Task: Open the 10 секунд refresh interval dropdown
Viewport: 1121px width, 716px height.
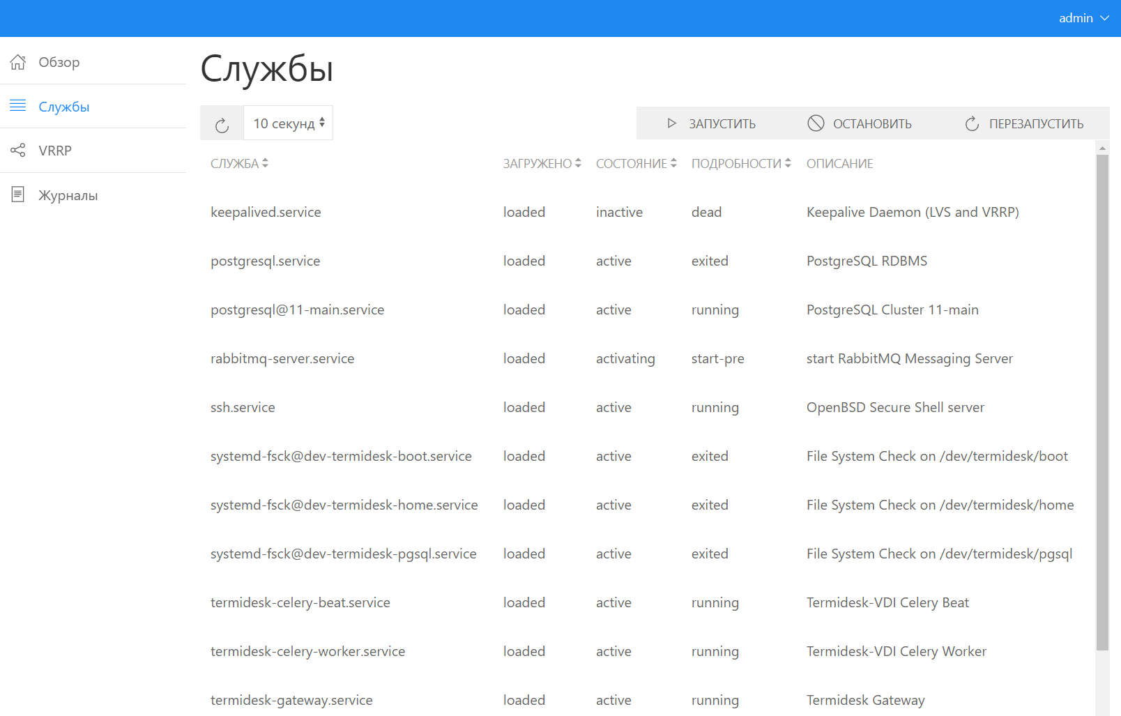Action: [289, 123]
